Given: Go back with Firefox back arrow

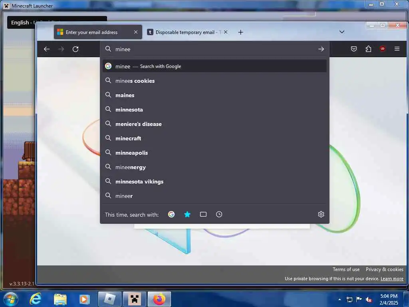Looking at the screenshot, I should tap(47, 49).
